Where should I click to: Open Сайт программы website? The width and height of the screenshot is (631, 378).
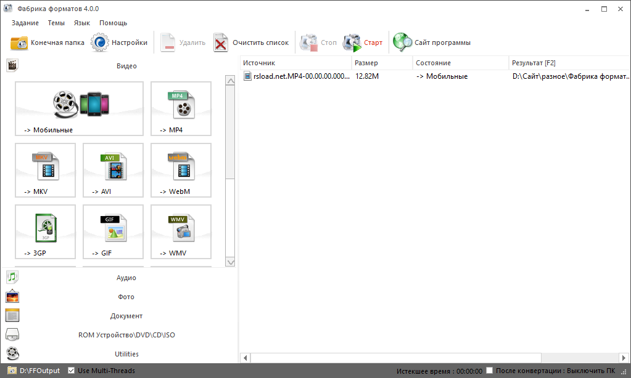tap(432, 42)
